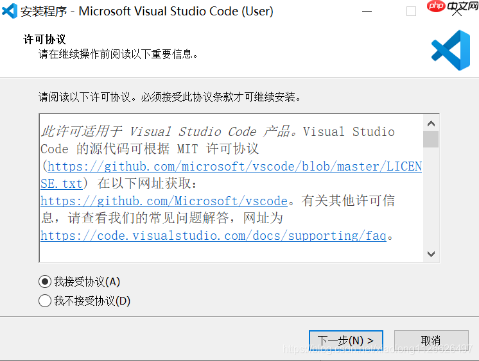
Task: Click the license text 请查看我们的常见问题解答
Action: (148, 218)
